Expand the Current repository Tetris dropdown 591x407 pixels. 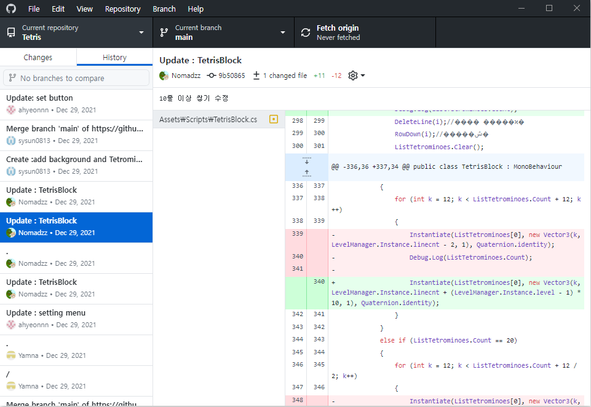(76, 33)
